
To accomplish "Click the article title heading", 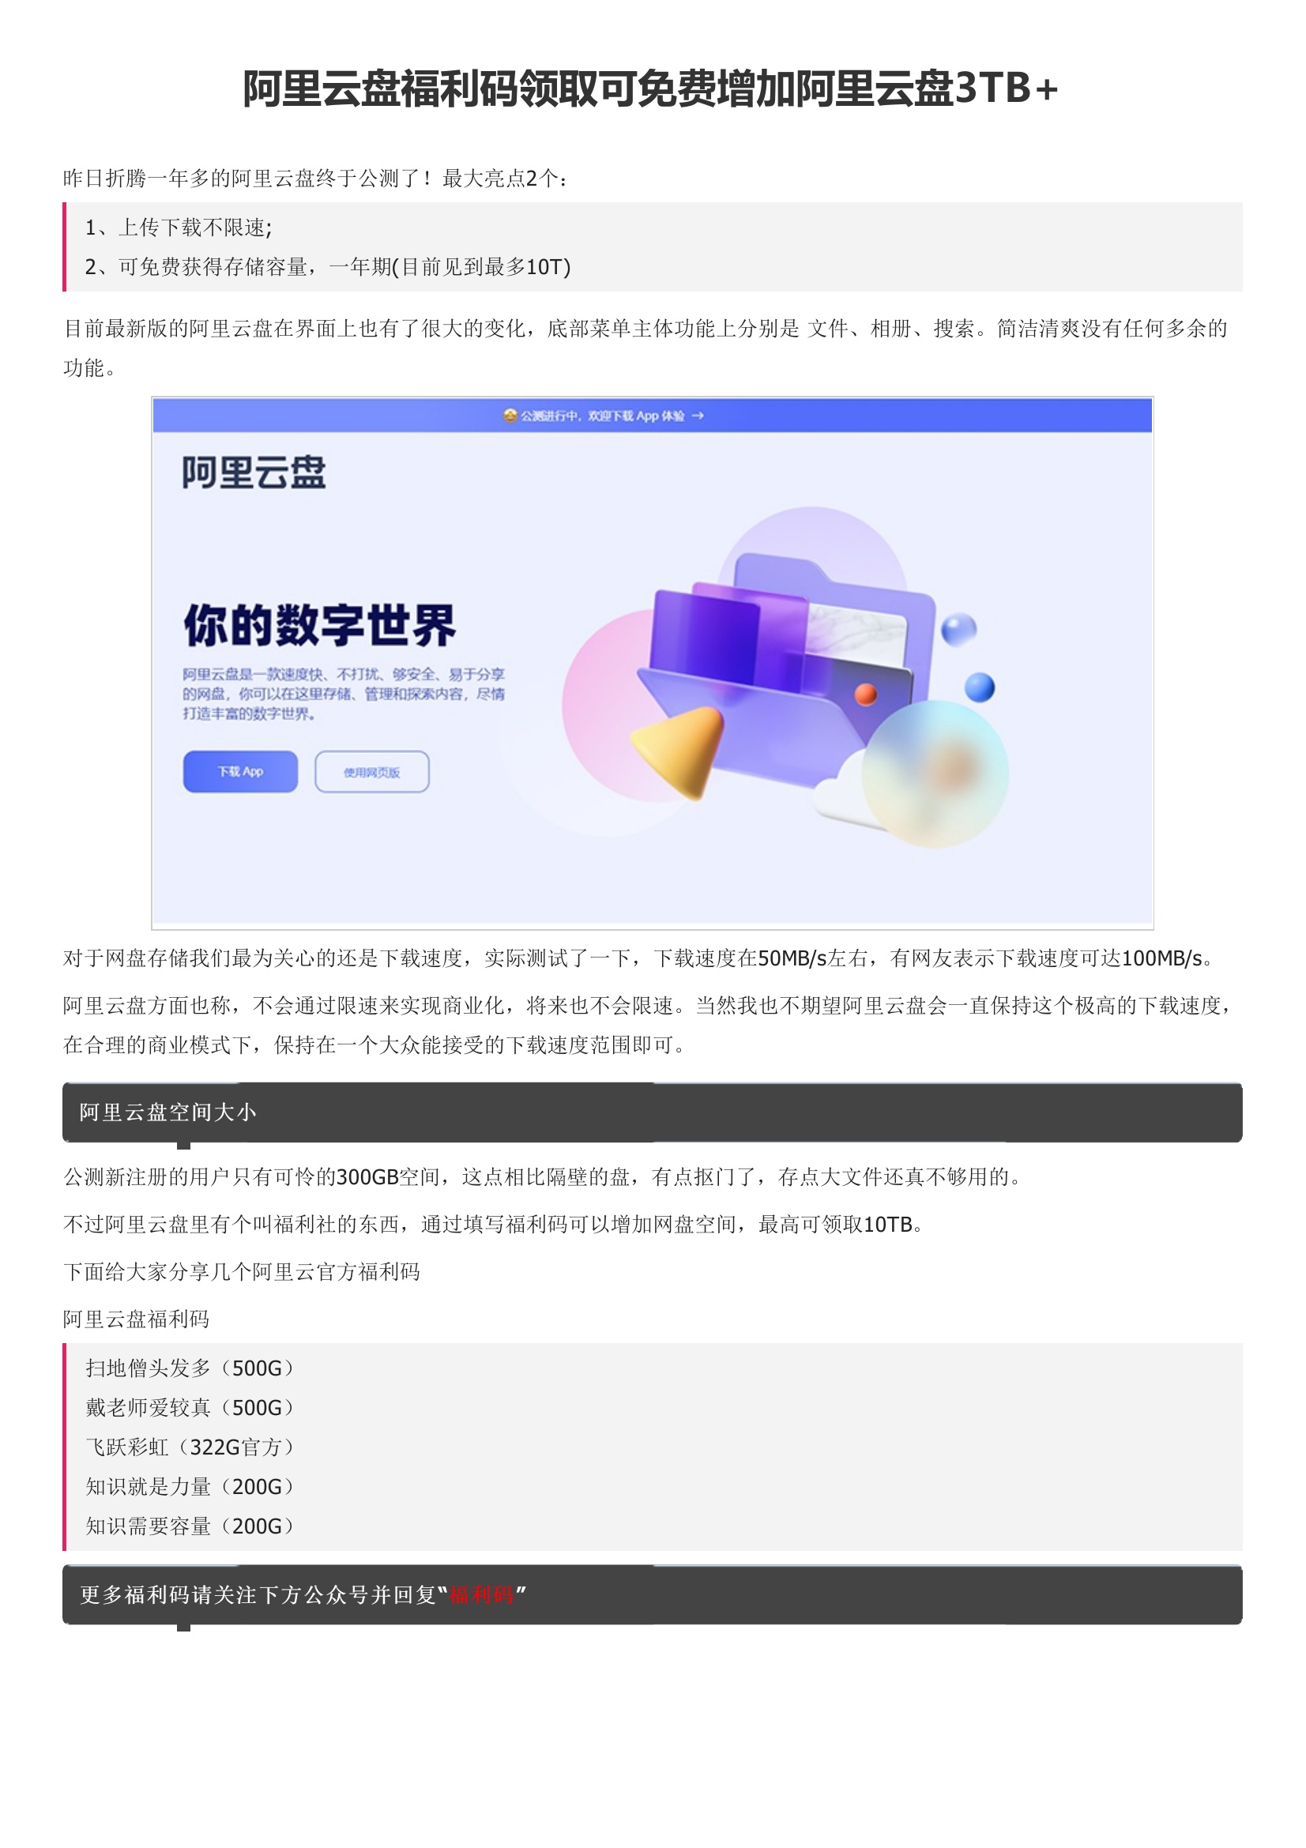I will click(652, 88).
